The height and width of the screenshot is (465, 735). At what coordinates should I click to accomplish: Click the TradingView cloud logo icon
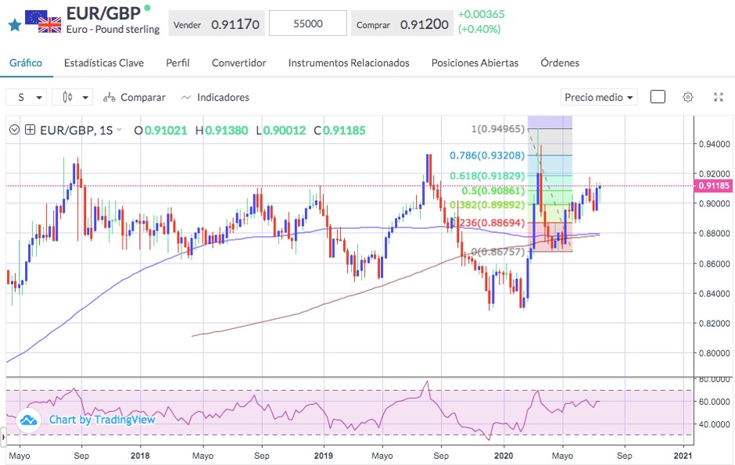tap(29, 420)
